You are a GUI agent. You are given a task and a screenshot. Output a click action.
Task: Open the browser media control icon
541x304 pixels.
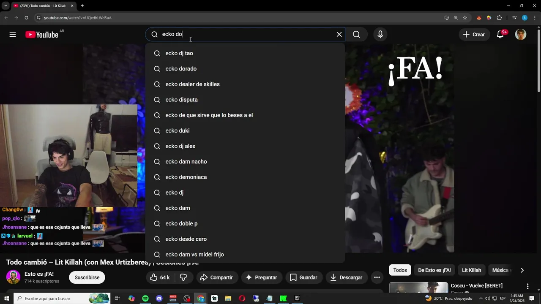tap(514, 18)
